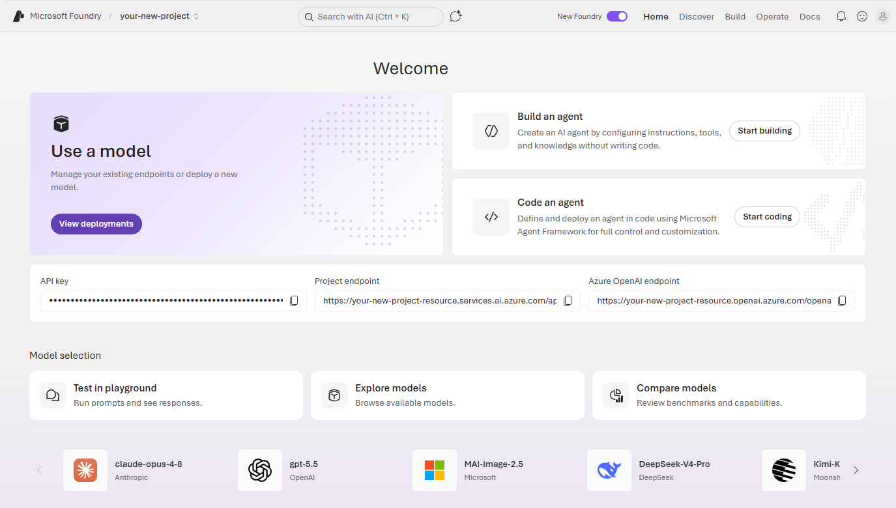896x508 pixels.
Task: Click the Build an agent heading
Action: click(550, 117)
